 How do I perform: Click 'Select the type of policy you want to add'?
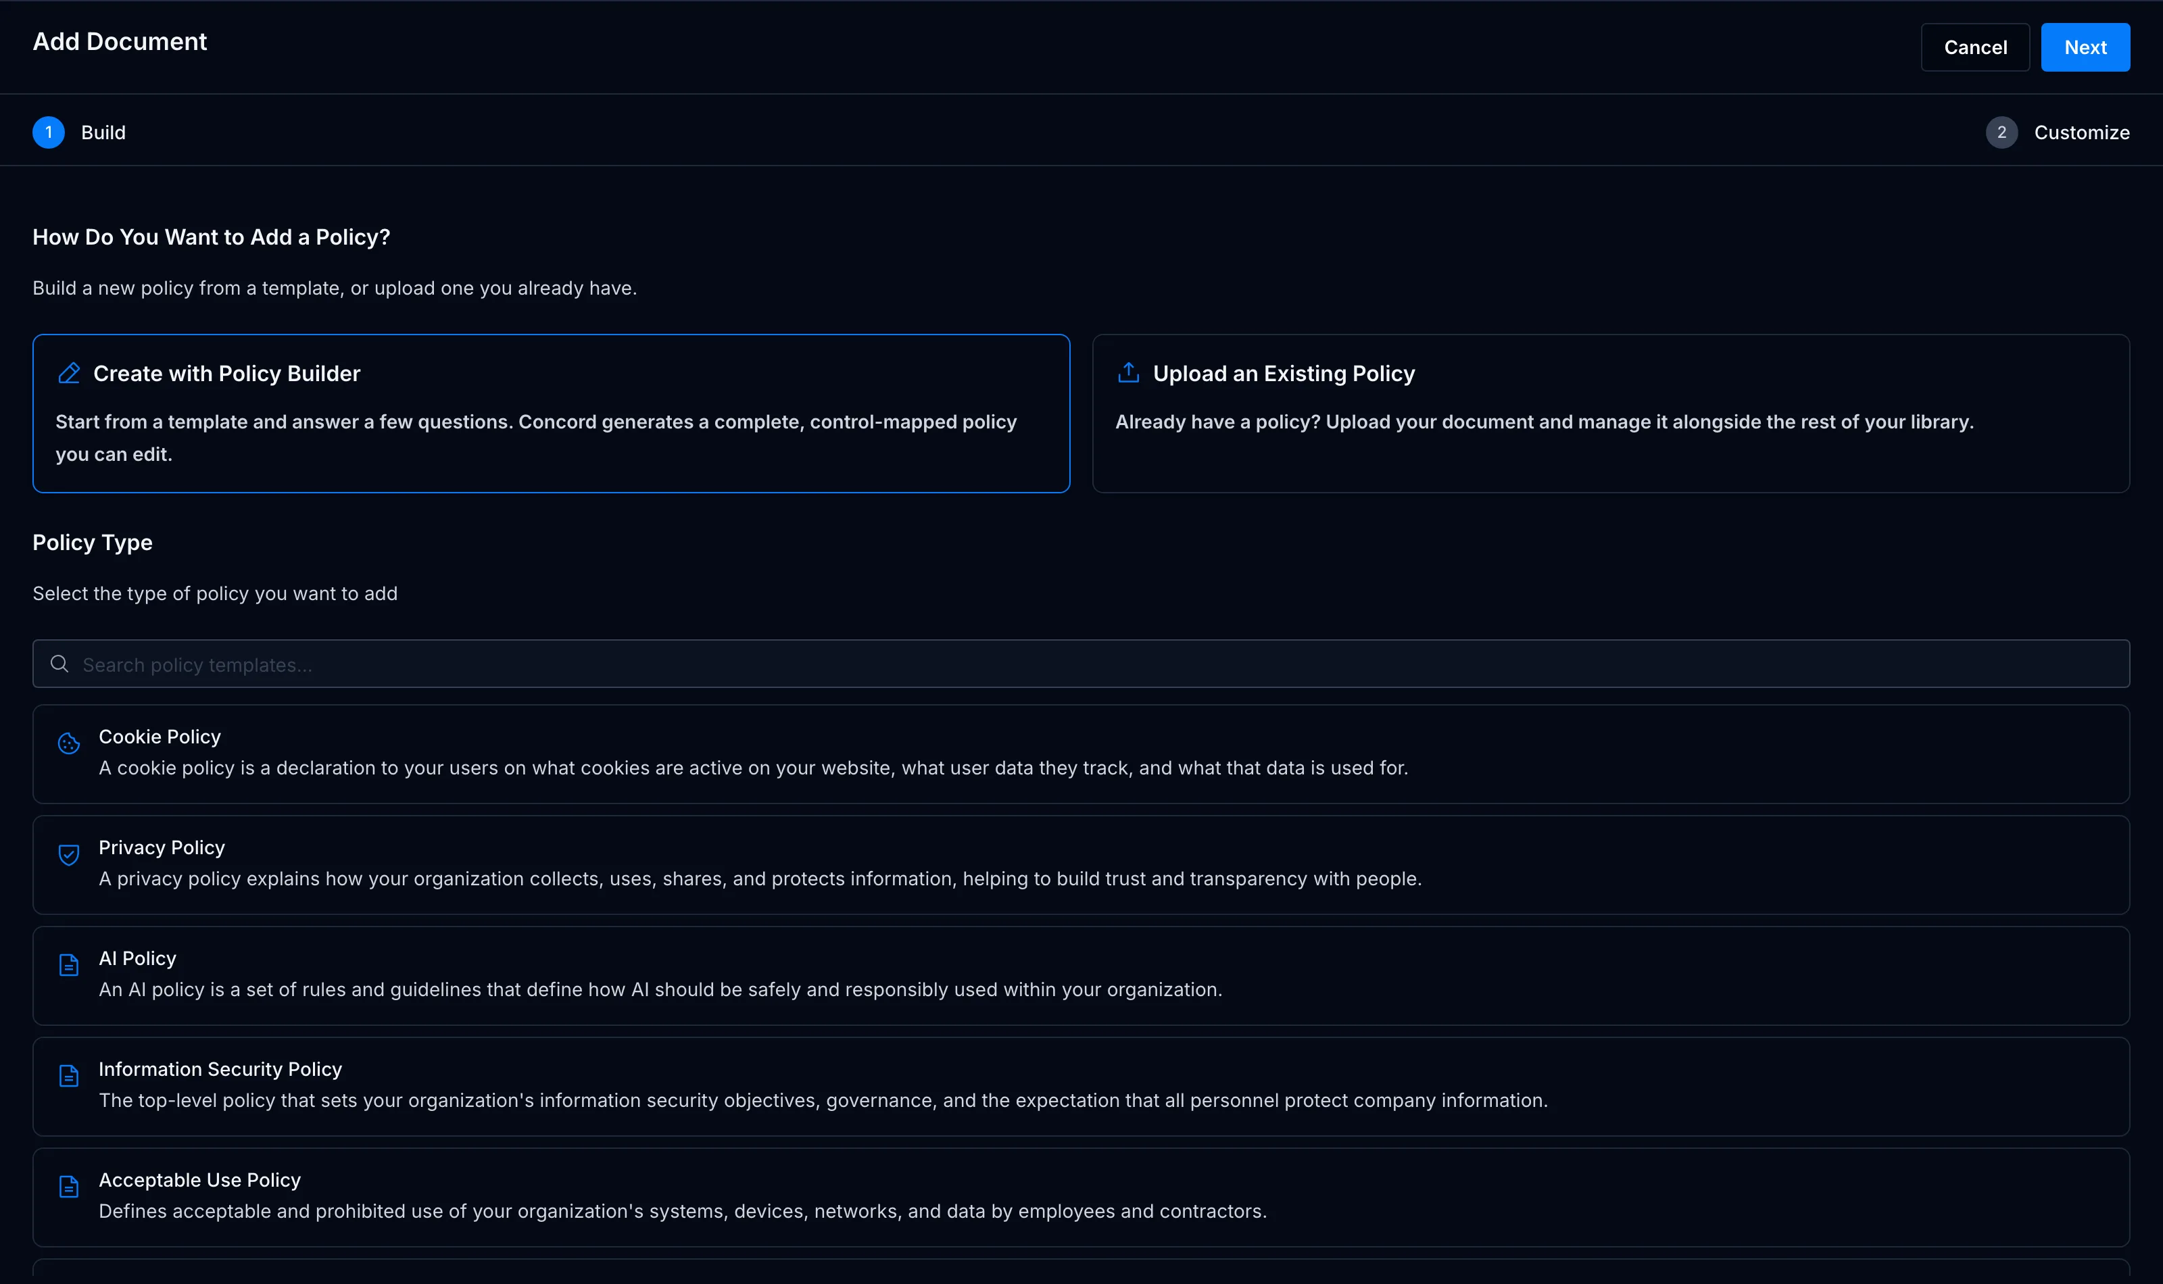[216, 593]
